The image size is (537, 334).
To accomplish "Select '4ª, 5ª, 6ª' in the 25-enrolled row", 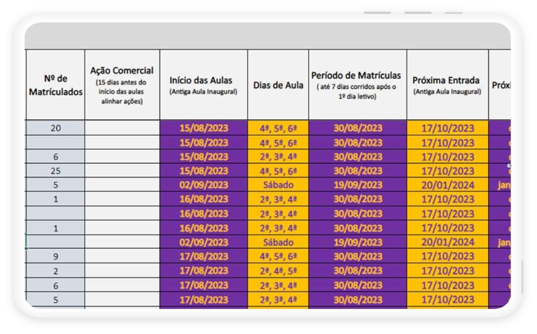I will click(x=278, y=171).
